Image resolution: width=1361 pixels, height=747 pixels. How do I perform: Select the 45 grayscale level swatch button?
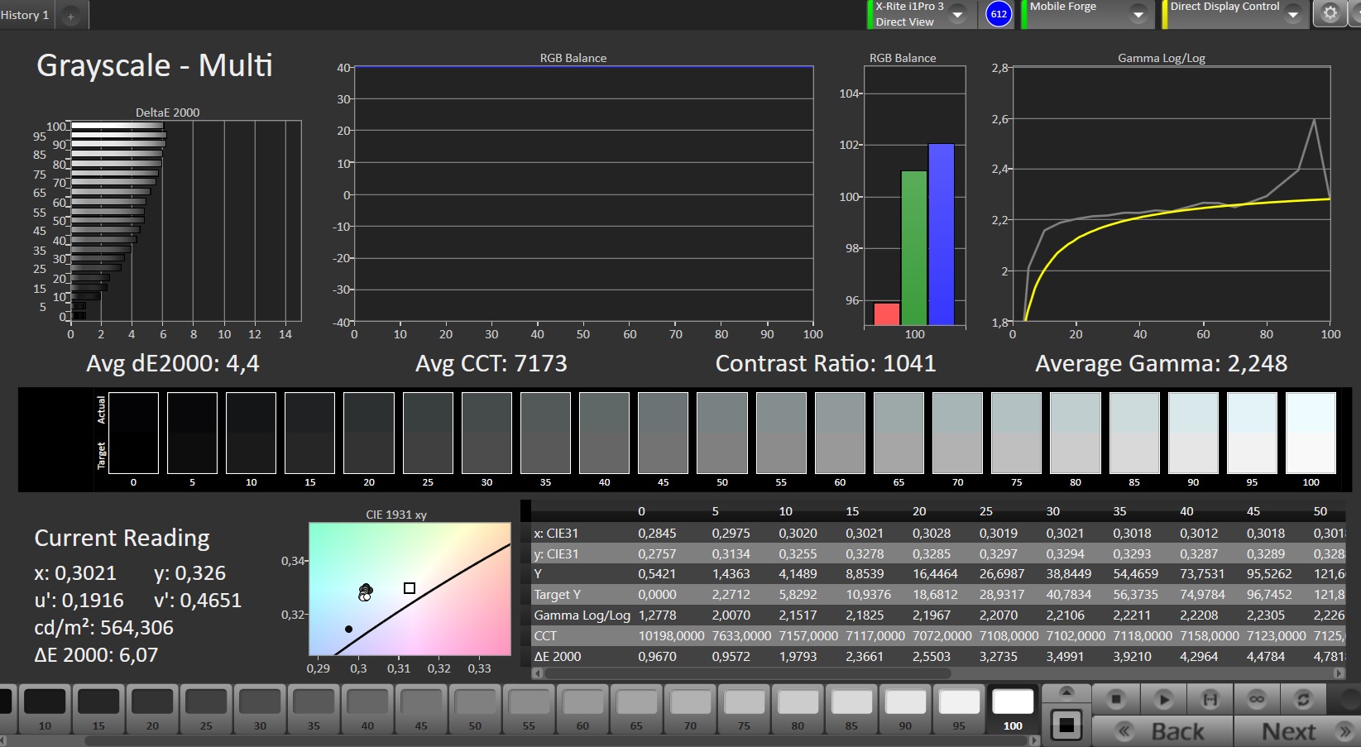(x=421, y=710)
